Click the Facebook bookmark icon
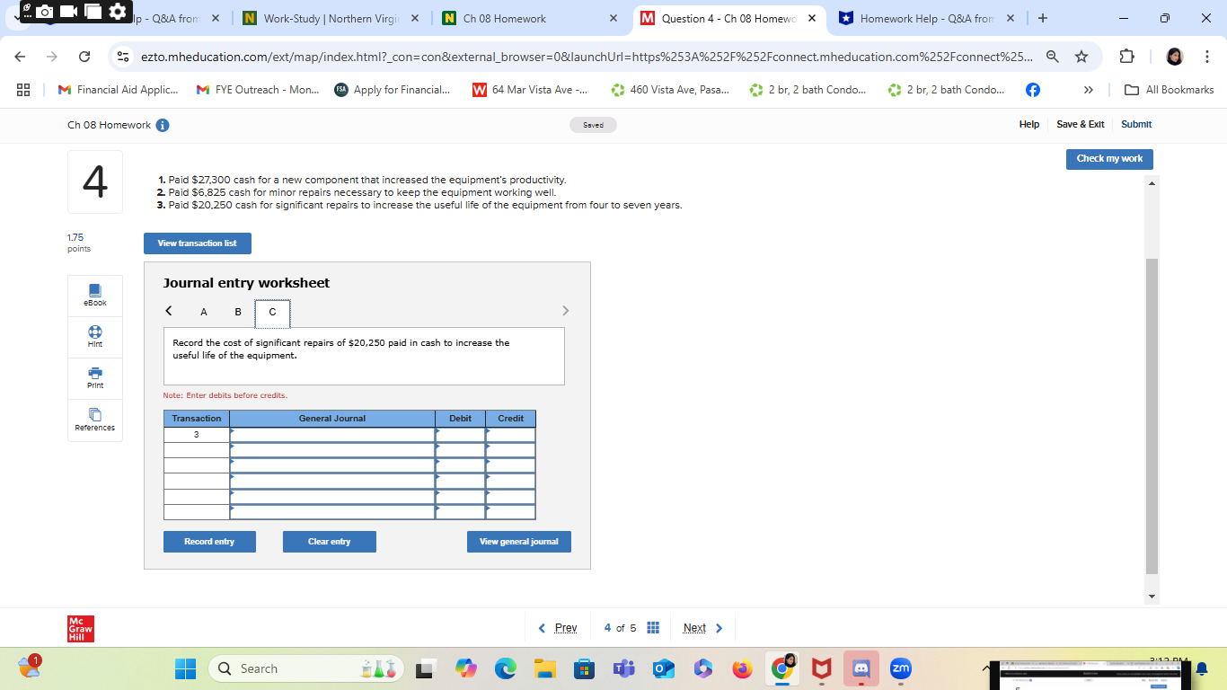The width and height of the screenshot is (1227, 690). click(1033, 89)
